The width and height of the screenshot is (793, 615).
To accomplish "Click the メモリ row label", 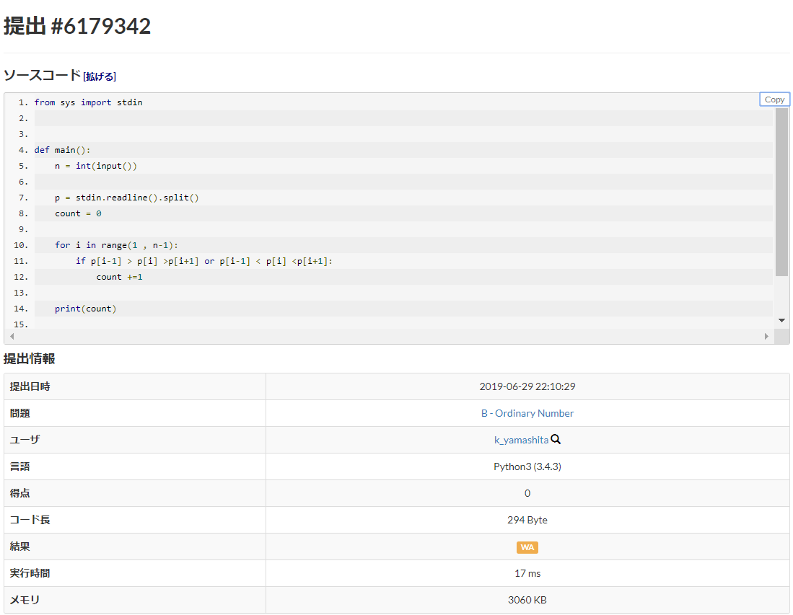I will [x=25, y=600].
